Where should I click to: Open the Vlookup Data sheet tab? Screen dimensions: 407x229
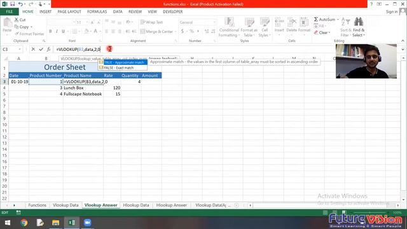click(66, 205)
